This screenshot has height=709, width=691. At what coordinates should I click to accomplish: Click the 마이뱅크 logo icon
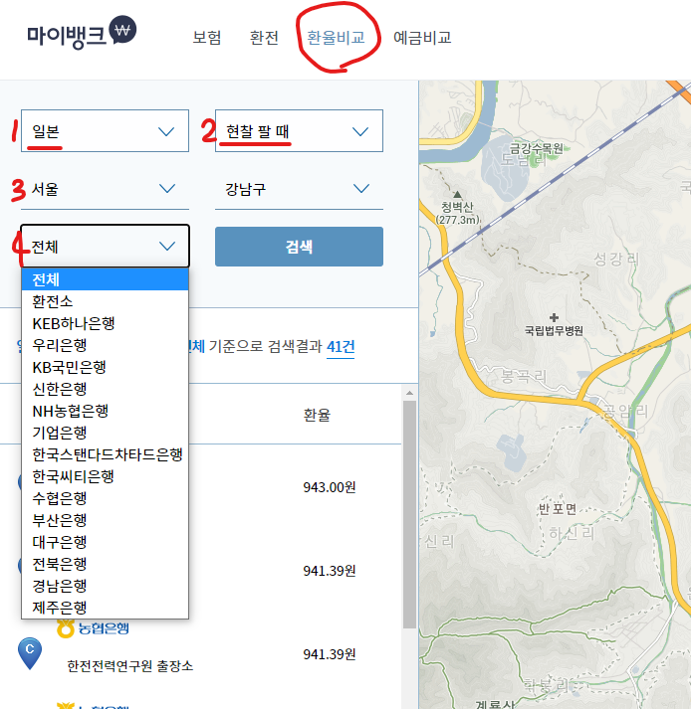(x=82, y=32)
